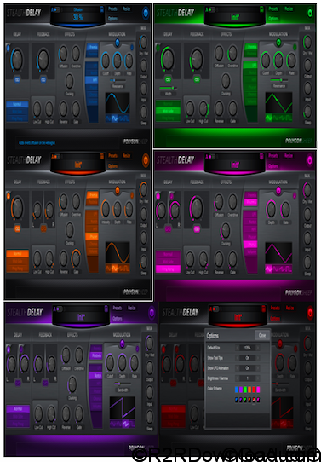Viewport: 321px width, 462px height.
Task: Select Ping Pong mode in magenta window
Action: pos(168,269)
